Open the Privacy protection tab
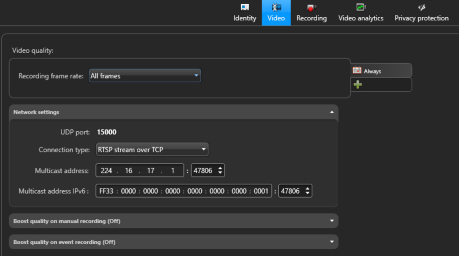This screenshot has height=256, width=459. (x=421, y=18)
